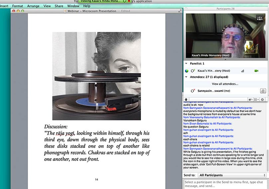Click the full-screen video view icon
This screenshot has width=269, height=189.
(259, 19)
